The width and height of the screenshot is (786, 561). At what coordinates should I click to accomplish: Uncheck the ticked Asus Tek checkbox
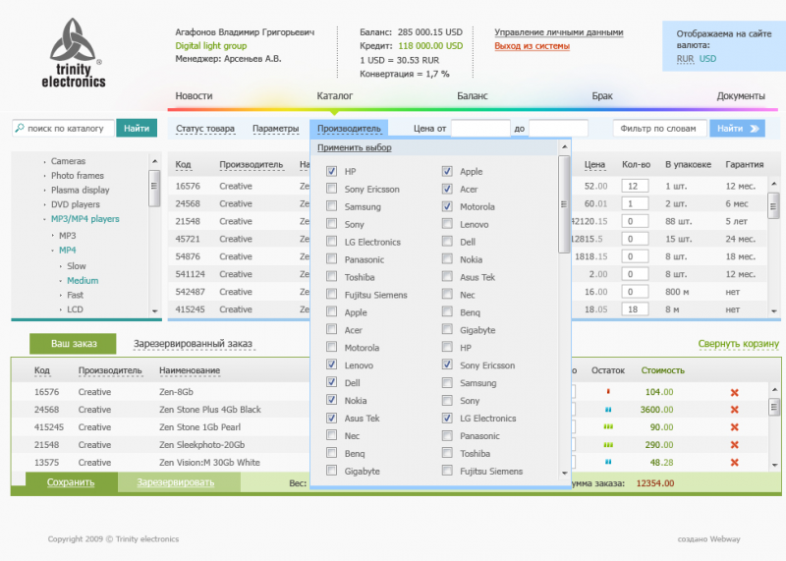(331, 418)
